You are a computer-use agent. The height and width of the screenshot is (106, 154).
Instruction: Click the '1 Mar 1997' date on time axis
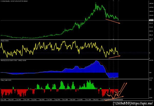coord(11,100)
